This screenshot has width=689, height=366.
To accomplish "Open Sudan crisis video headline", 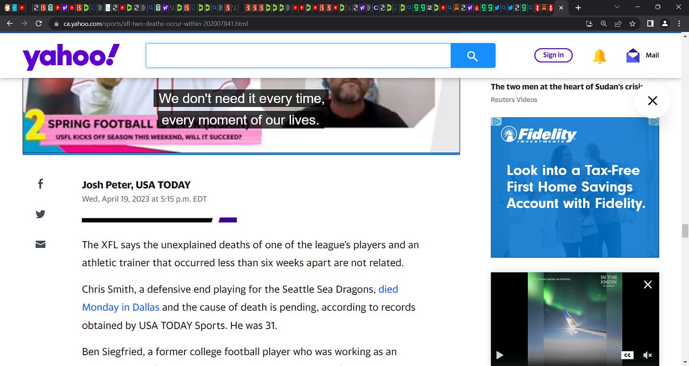I will click(566, 87).
